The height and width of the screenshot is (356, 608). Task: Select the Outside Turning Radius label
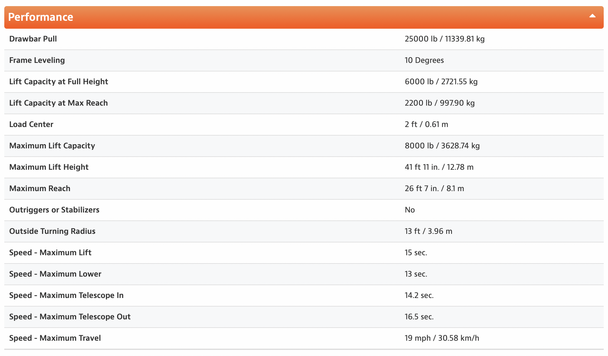[52, 231]
